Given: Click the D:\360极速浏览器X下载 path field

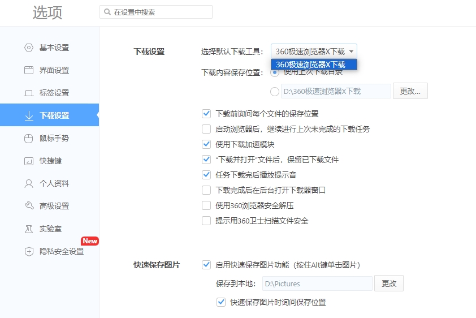Looking at the screenshot, I should pyautogui.click(x=336, y=91).
